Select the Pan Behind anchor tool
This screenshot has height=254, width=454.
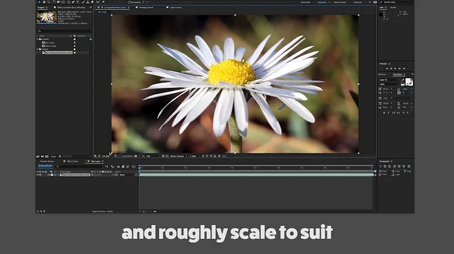(x=63, y=2)
